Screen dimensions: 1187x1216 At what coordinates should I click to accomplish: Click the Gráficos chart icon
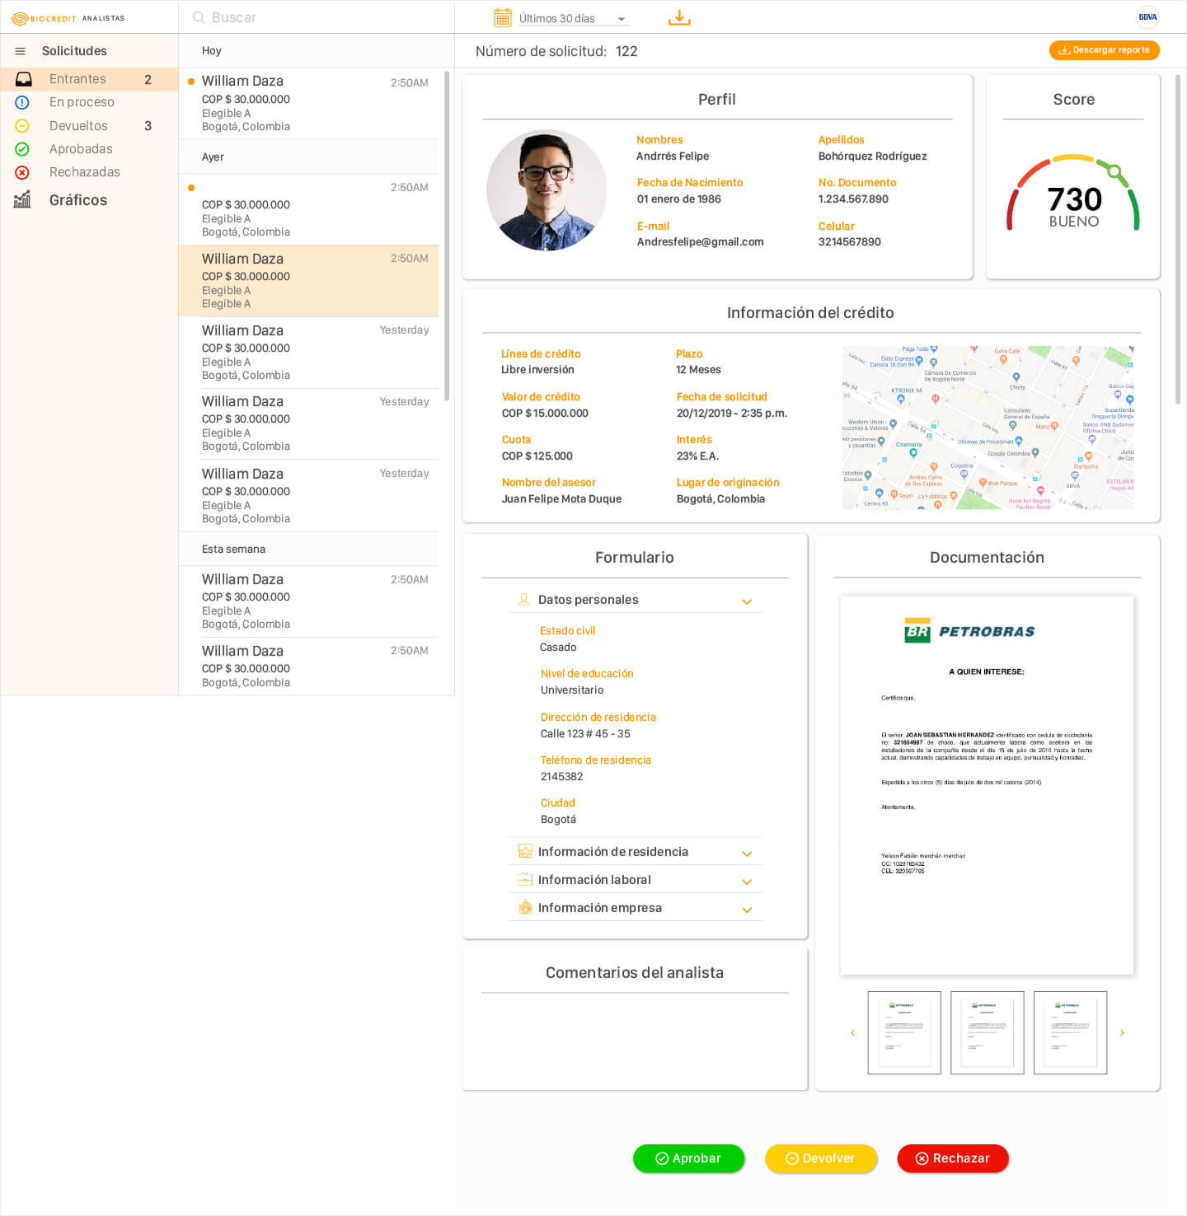[22, 199]
